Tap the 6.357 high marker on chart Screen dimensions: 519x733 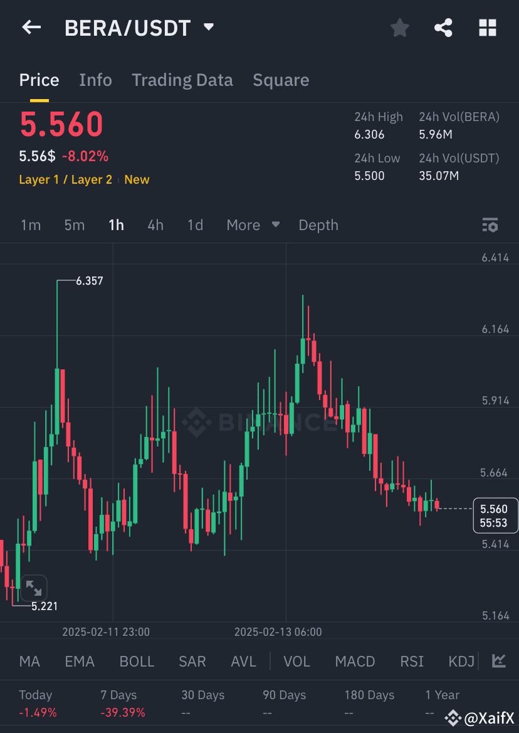pyautogui.click(x=89, y=281)
